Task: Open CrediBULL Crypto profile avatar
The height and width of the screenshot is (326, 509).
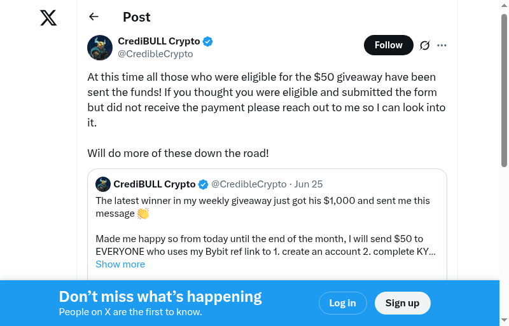Action: pos(100,48)
